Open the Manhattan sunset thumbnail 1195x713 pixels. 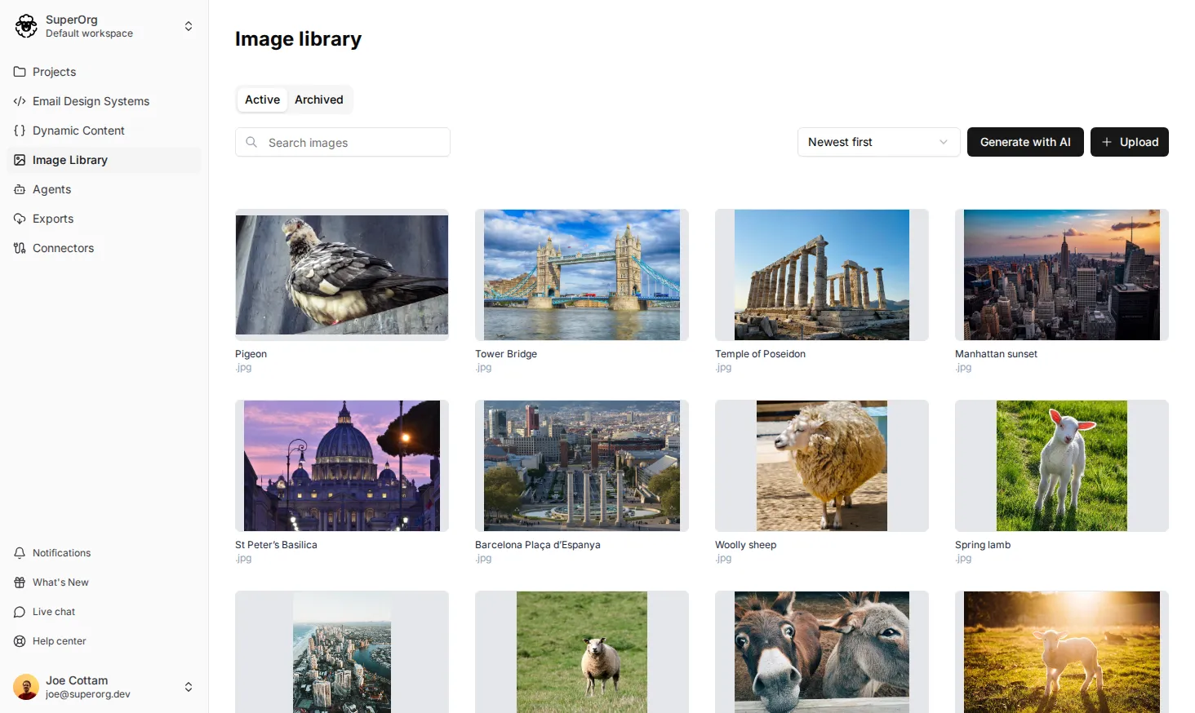pos(1062,275)
